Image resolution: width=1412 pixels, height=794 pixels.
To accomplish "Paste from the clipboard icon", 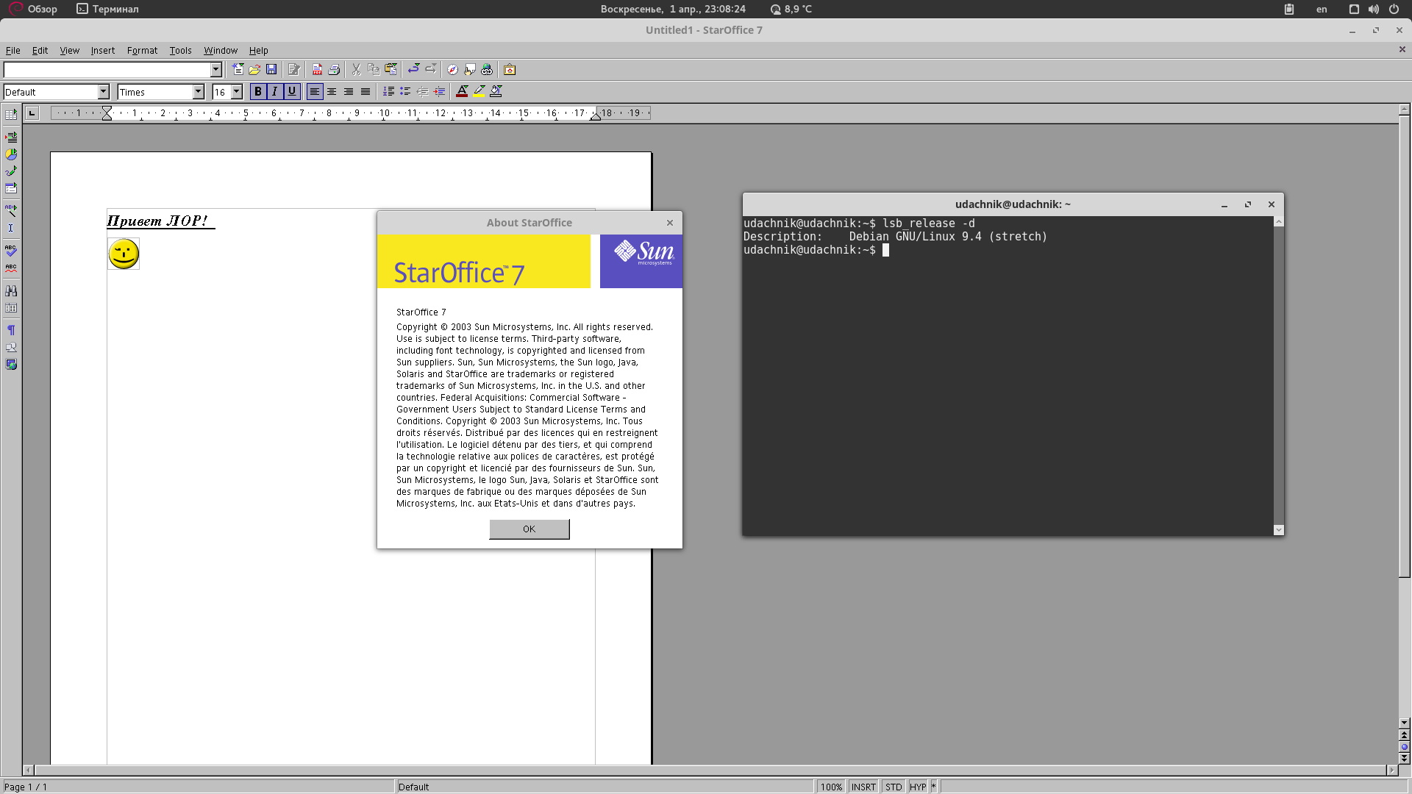I will [391, 70].
